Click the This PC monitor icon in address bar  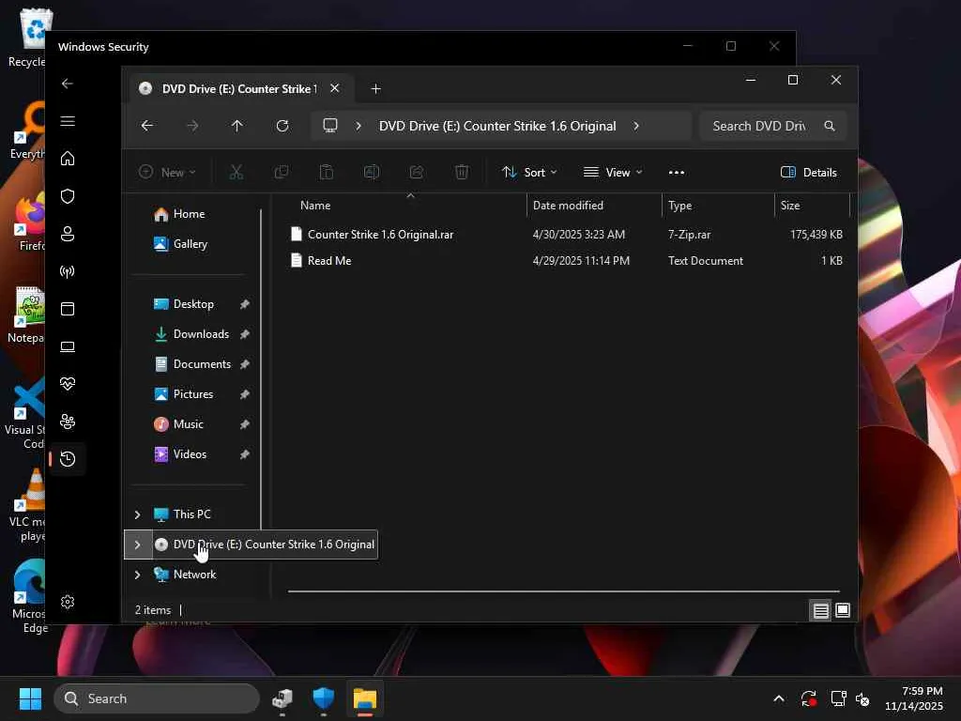click(x=330, y=126)
